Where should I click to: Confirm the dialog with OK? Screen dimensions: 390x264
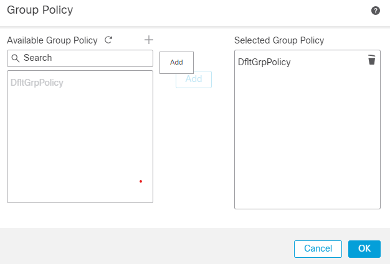pyautogui.click(x=364, y=248)
